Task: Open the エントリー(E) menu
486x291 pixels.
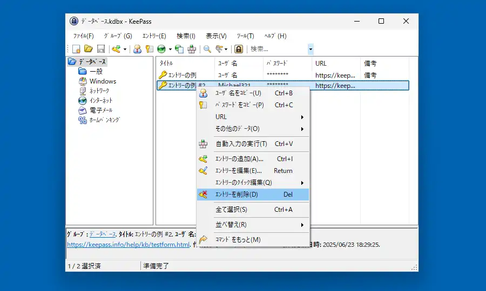Action: (154, 36)
